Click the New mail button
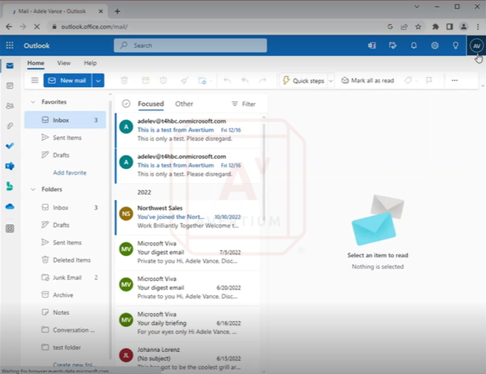 pos(68,80)
